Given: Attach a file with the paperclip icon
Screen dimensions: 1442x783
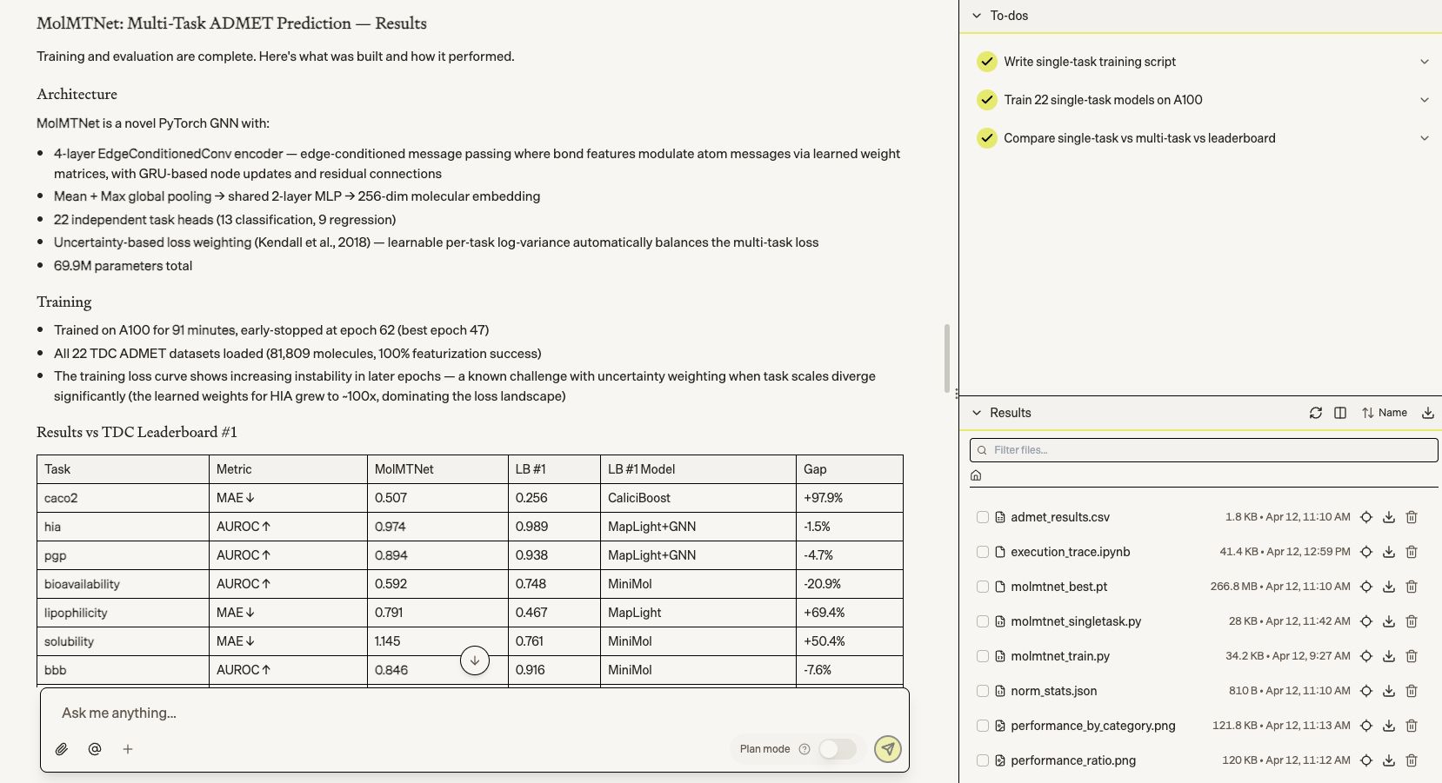Looking at the screenshot, I should 62,749.
